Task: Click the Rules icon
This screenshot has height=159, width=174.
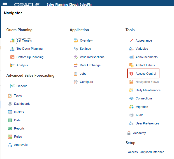Action: point(10,137)
